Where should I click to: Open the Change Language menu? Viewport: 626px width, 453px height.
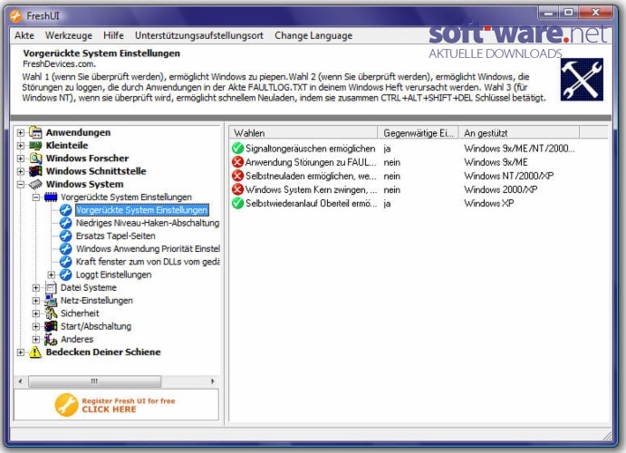(x=313, y=35)
